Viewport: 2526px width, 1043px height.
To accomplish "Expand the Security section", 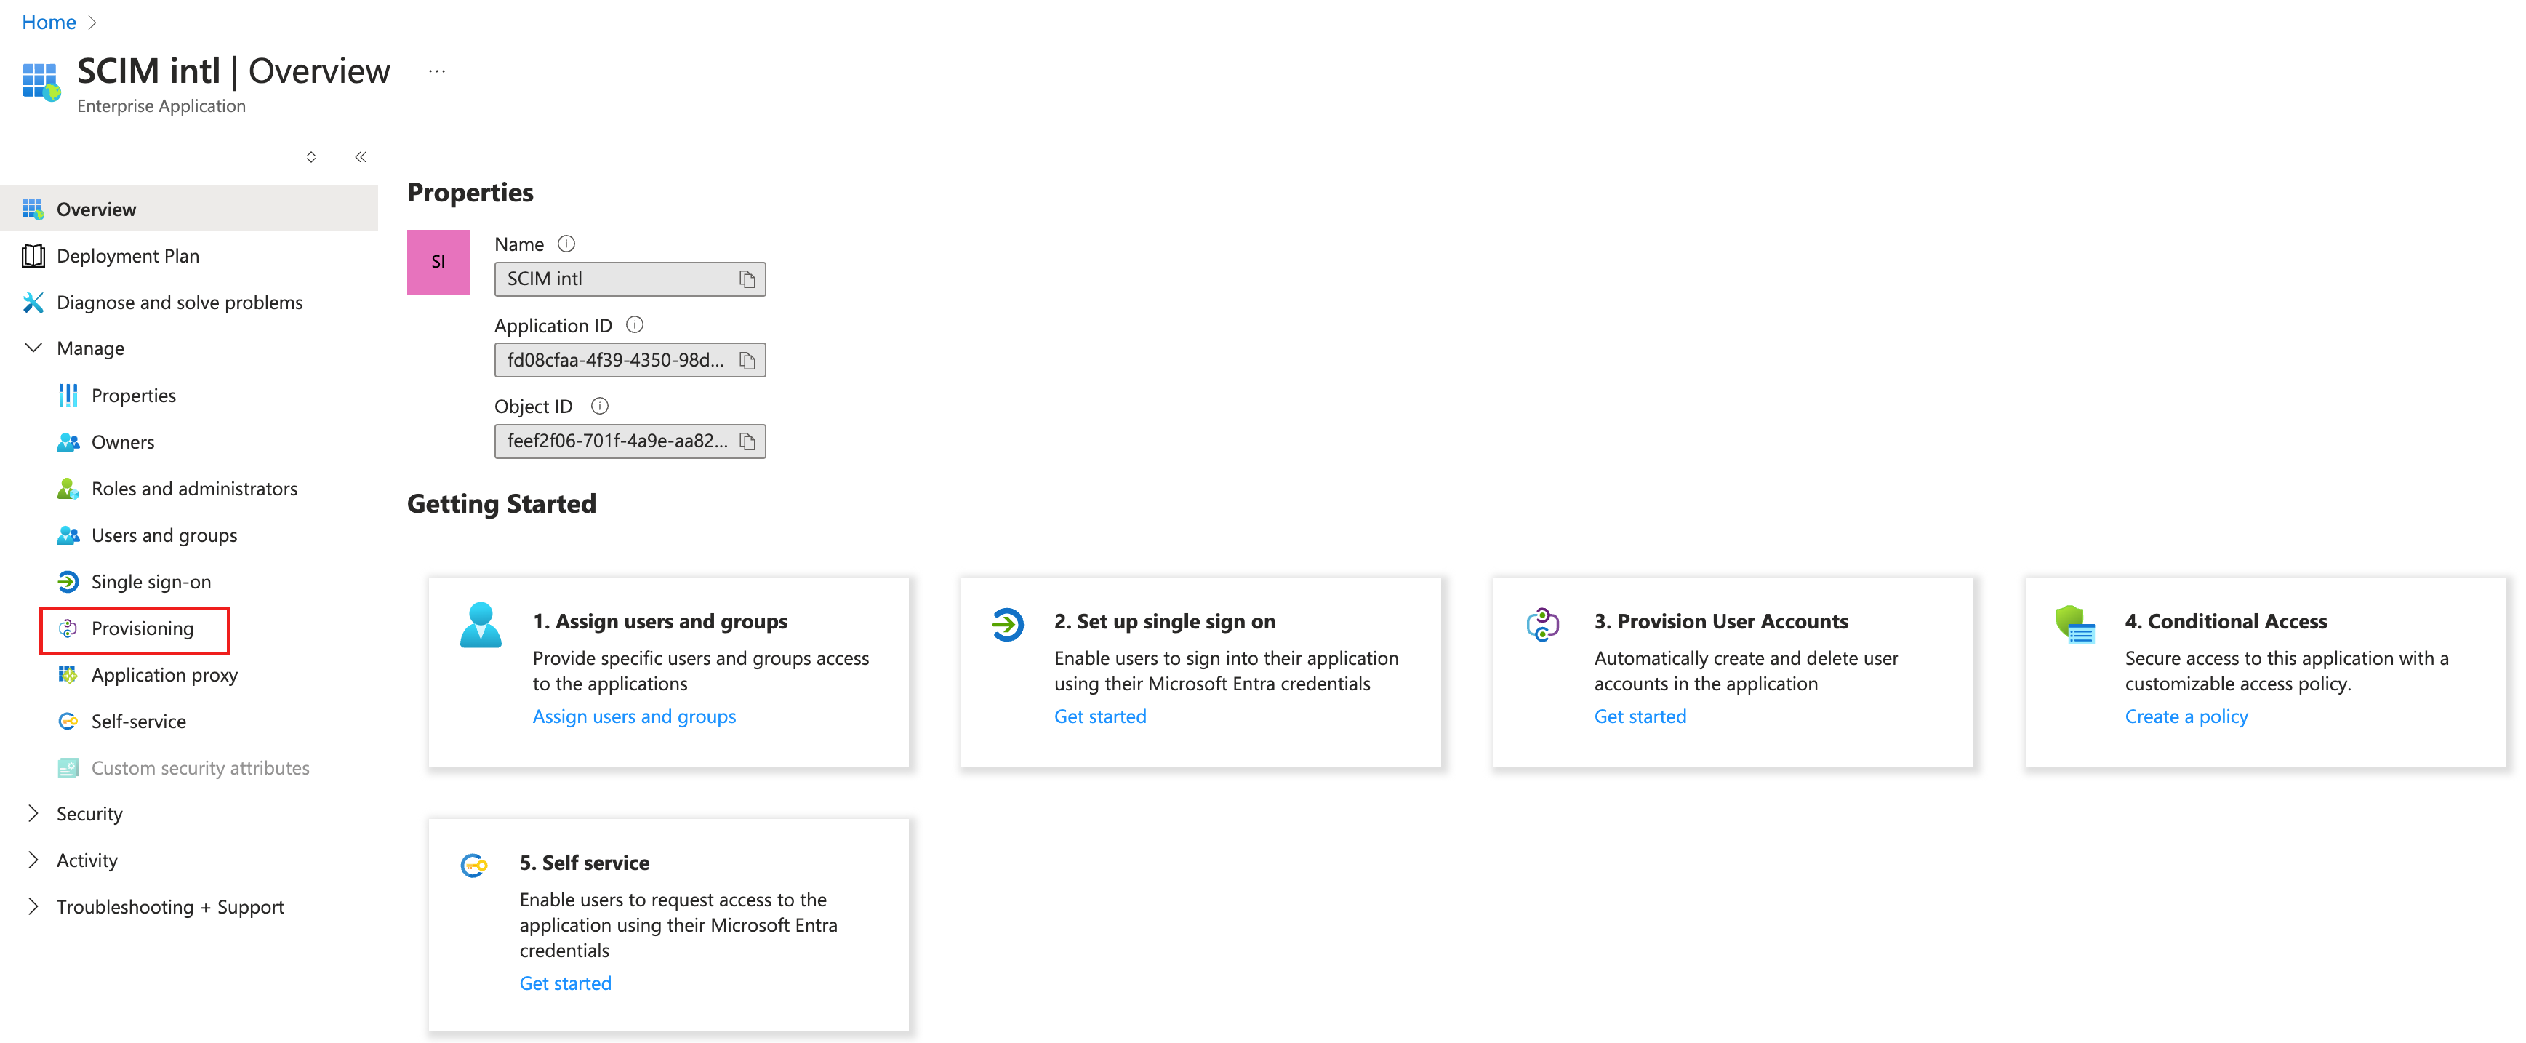I will pyautogui.click(x=33, y=813).
